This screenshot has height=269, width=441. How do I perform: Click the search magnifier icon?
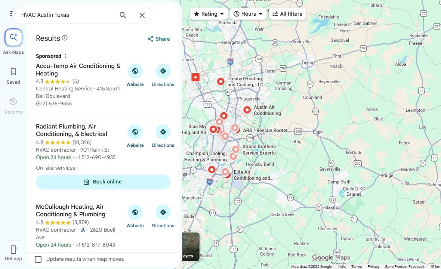click(x=123, y=15)
